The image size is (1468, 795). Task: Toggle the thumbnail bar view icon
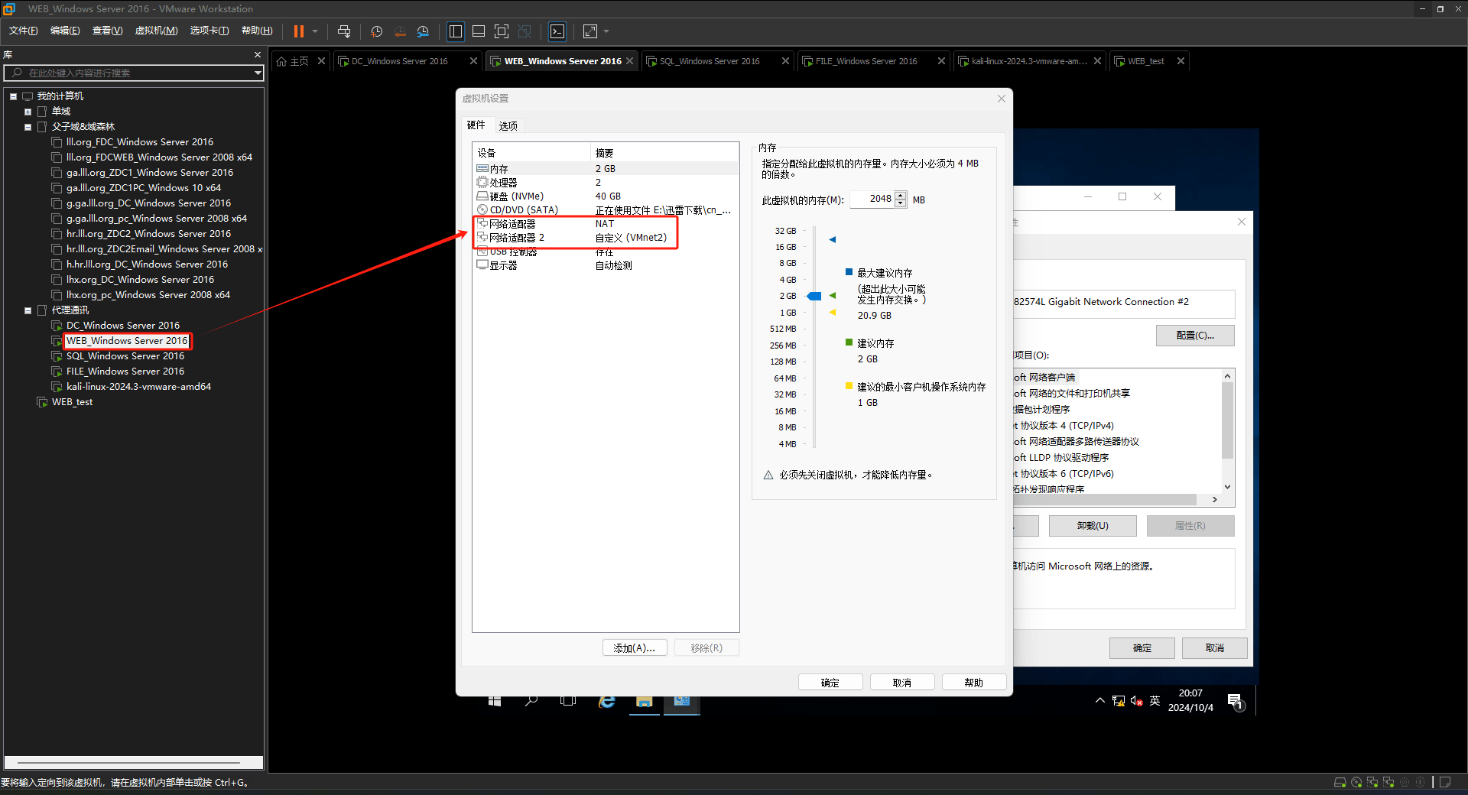tap(479, 31)
